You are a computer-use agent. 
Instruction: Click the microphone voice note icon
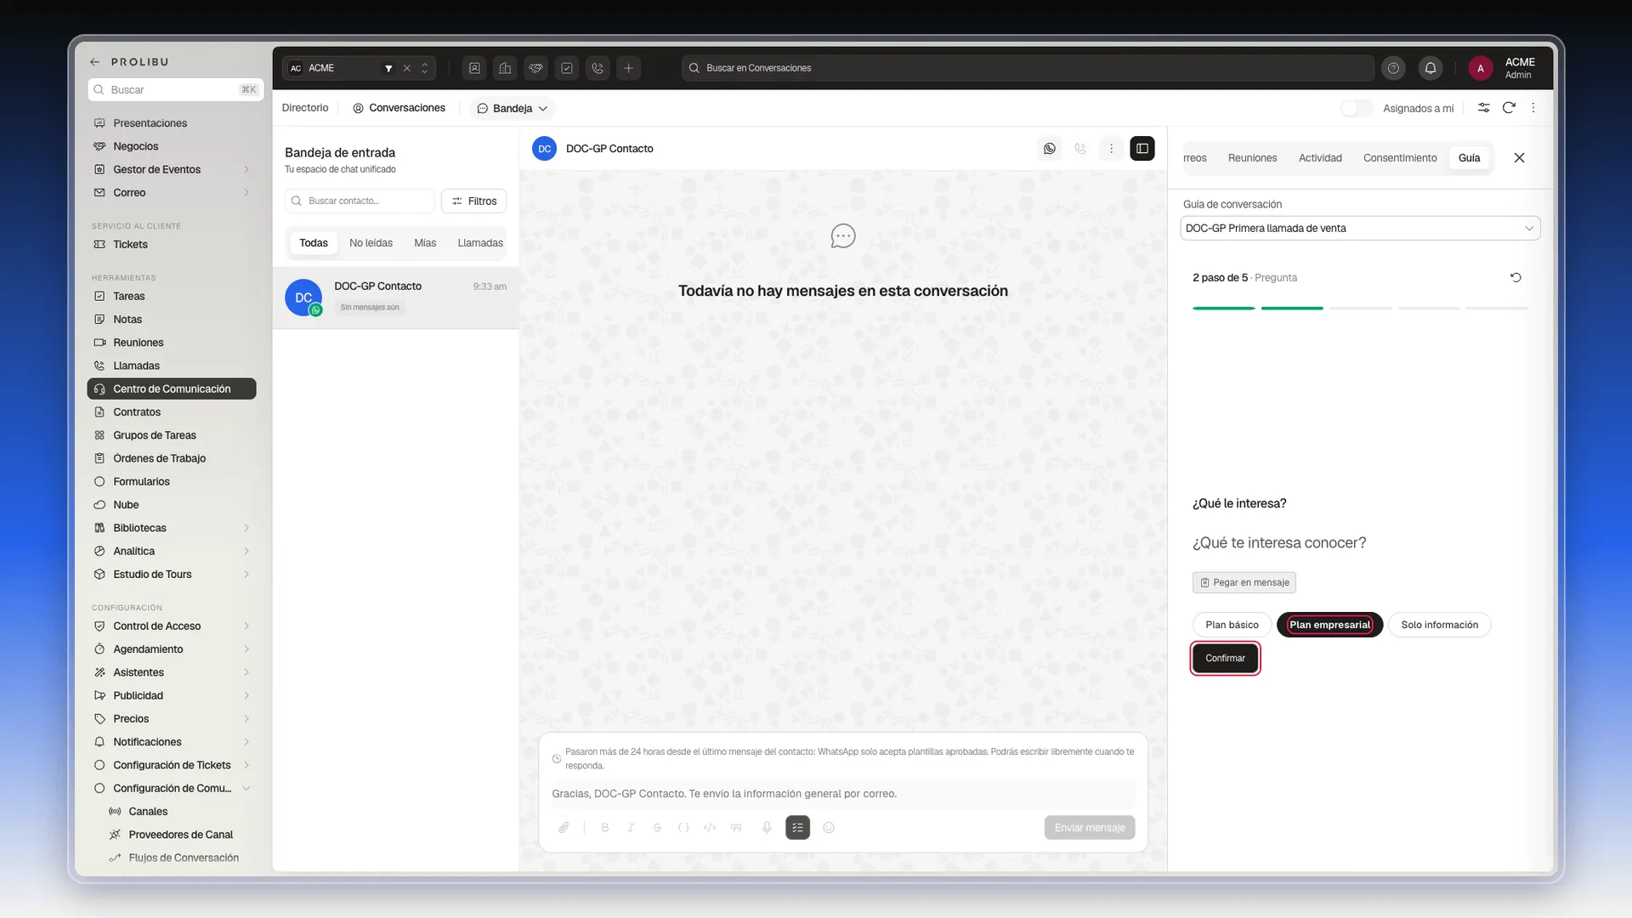(767, 828)
